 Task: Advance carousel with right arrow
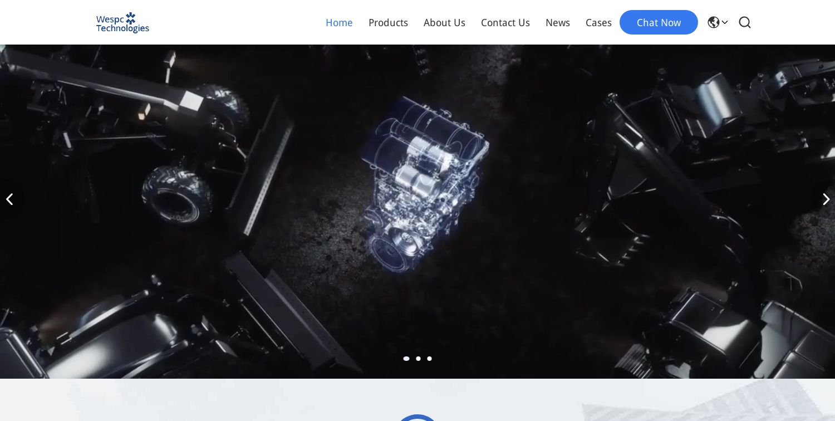(826, 199)
